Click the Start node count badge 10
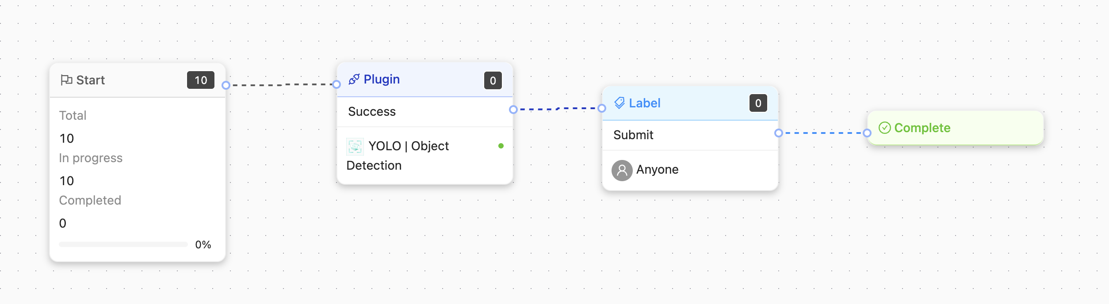This screenshot has height=304, width=1109. pyautogui.click(x=201, y=80)
